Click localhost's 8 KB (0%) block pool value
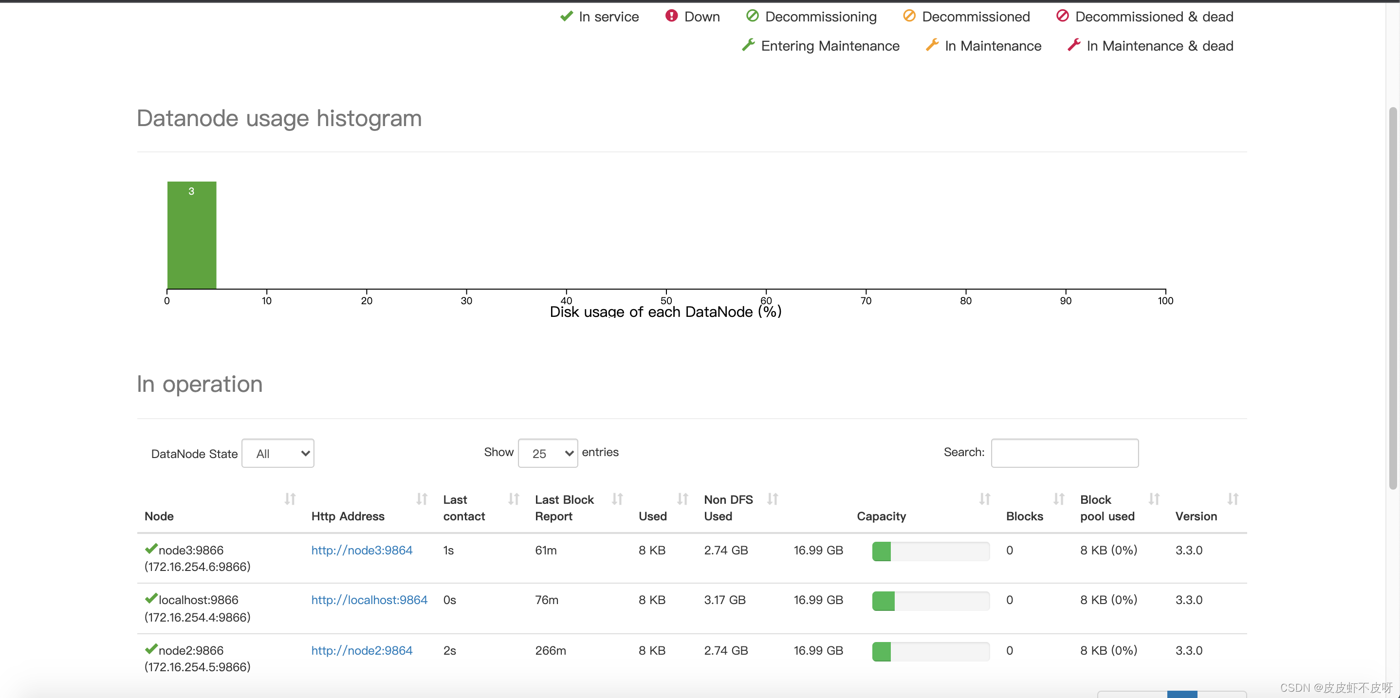Viewport: 1400px width, 698px height. click(x=1109, y=600)
